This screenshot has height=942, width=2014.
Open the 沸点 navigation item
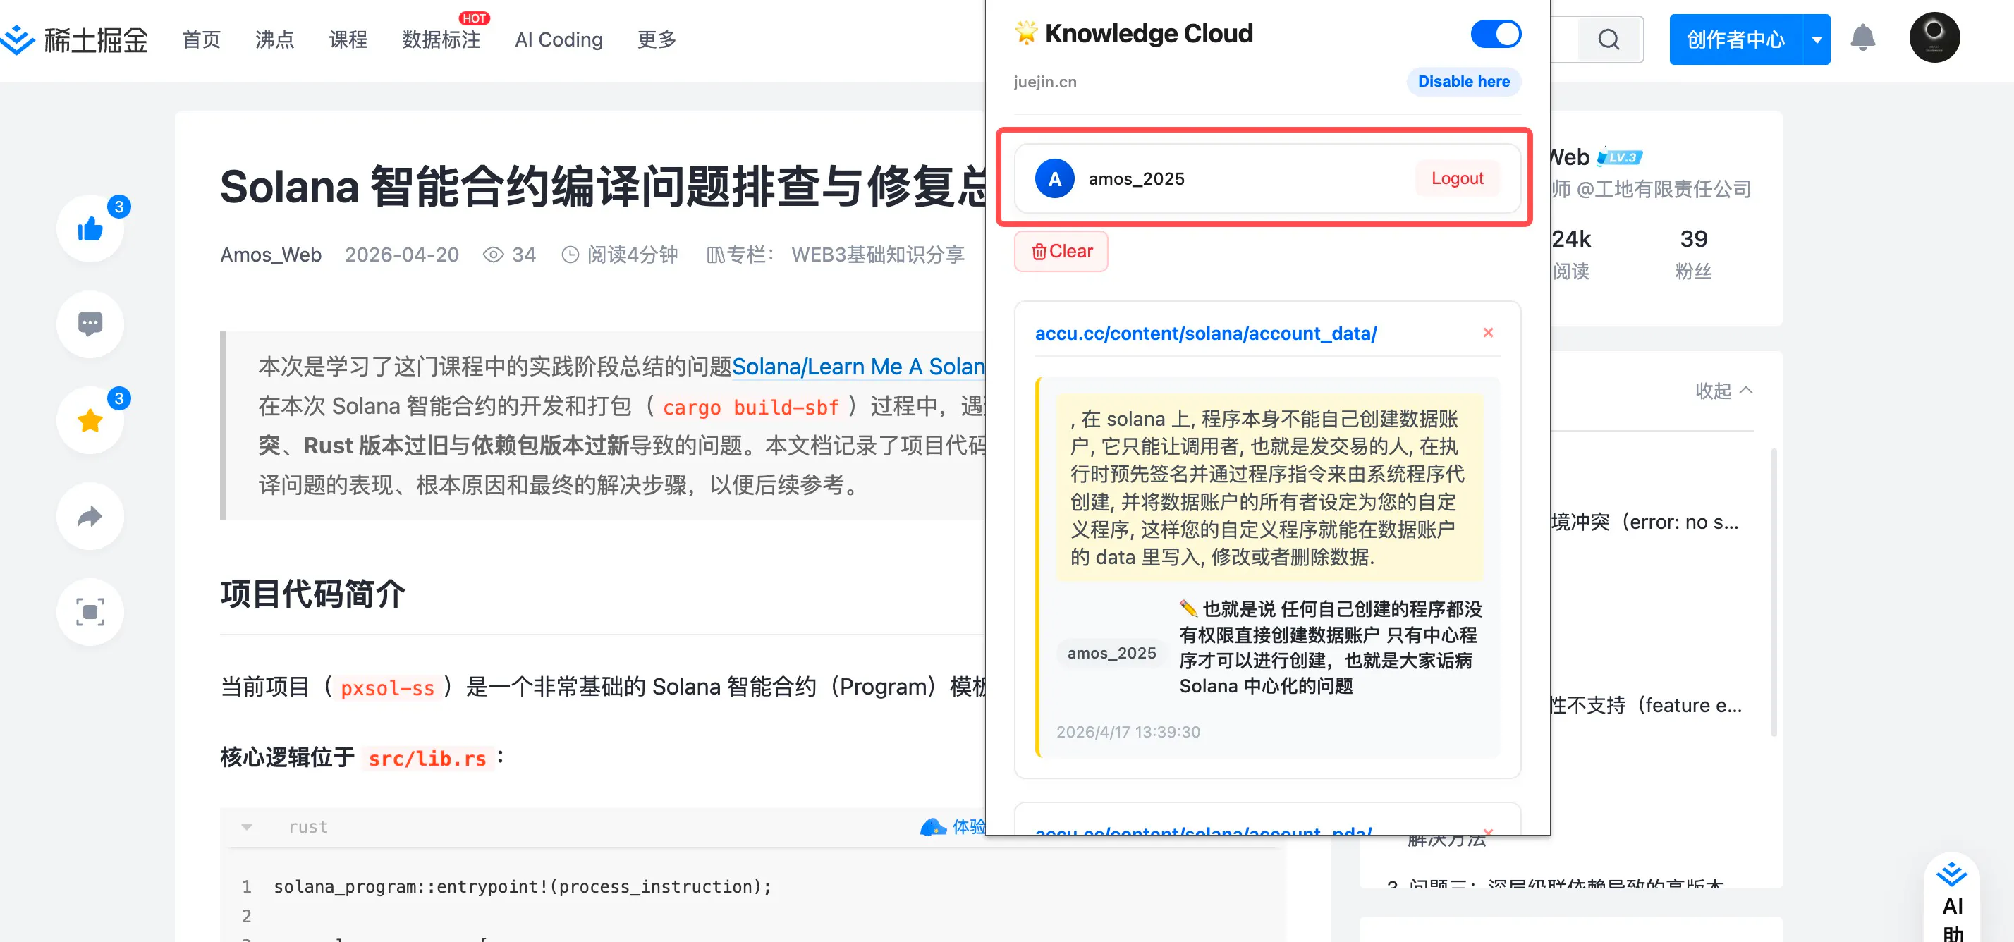coord(275,39)
